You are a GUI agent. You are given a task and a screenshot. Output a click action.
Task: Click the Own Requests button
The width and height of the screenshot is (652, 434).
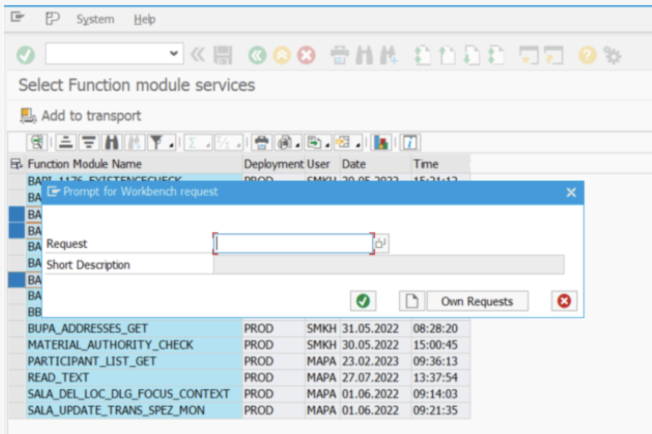[x=477, y=301]
